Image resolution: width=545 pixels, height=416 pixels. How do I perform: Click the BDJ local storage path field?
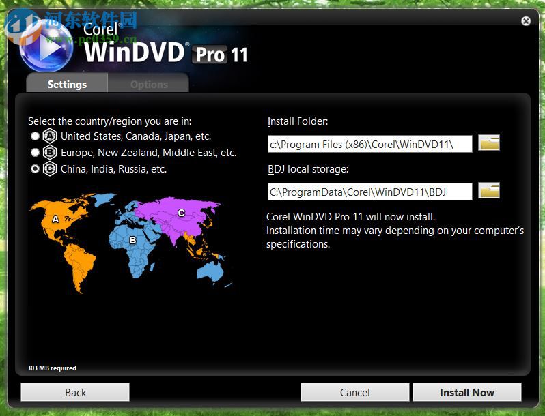tap(370, 192)
